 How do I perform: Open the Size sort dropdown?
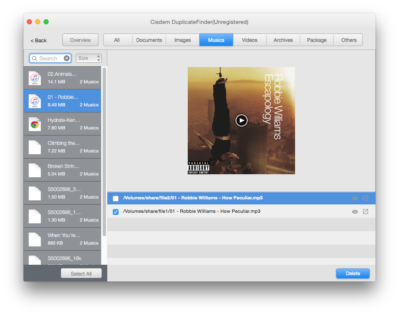[x=89, y=58]
